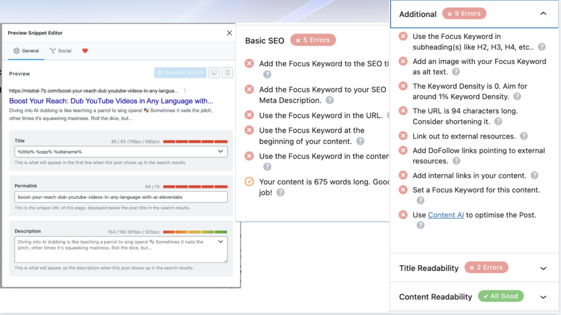Viewport: 561px width, 315px height.
Task: Open the Title variable dropdown arrow
Action: 221,152
